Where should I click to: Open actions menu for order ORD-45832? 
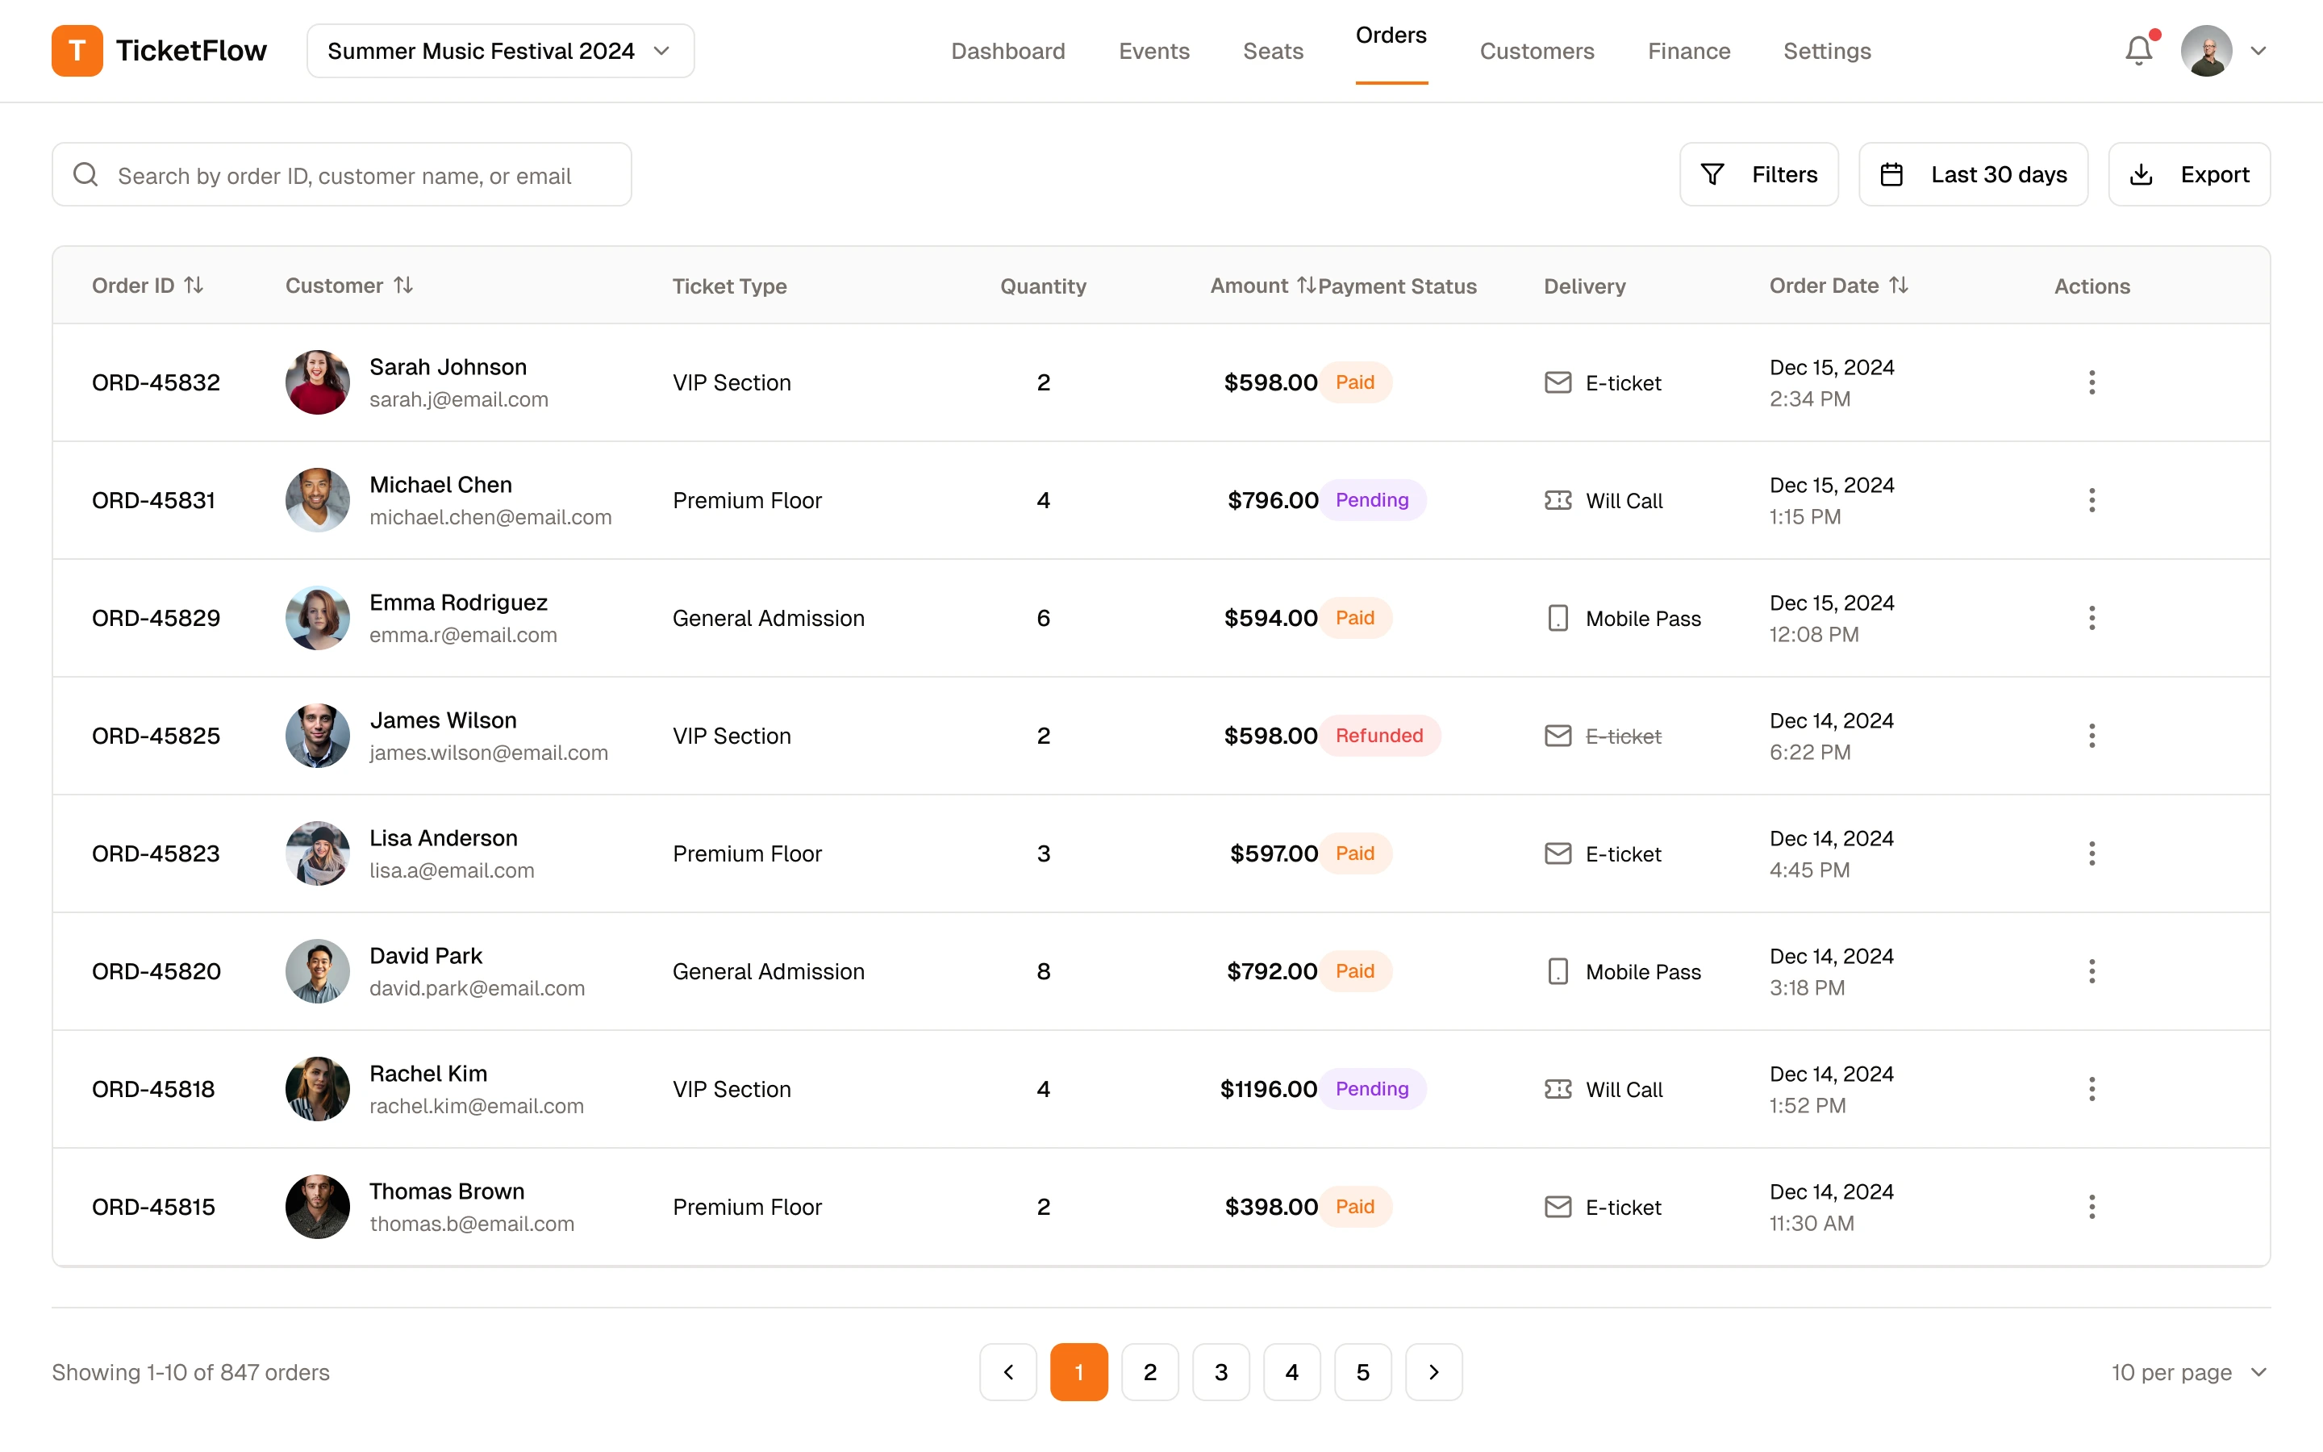click(x=2091, y=382)
